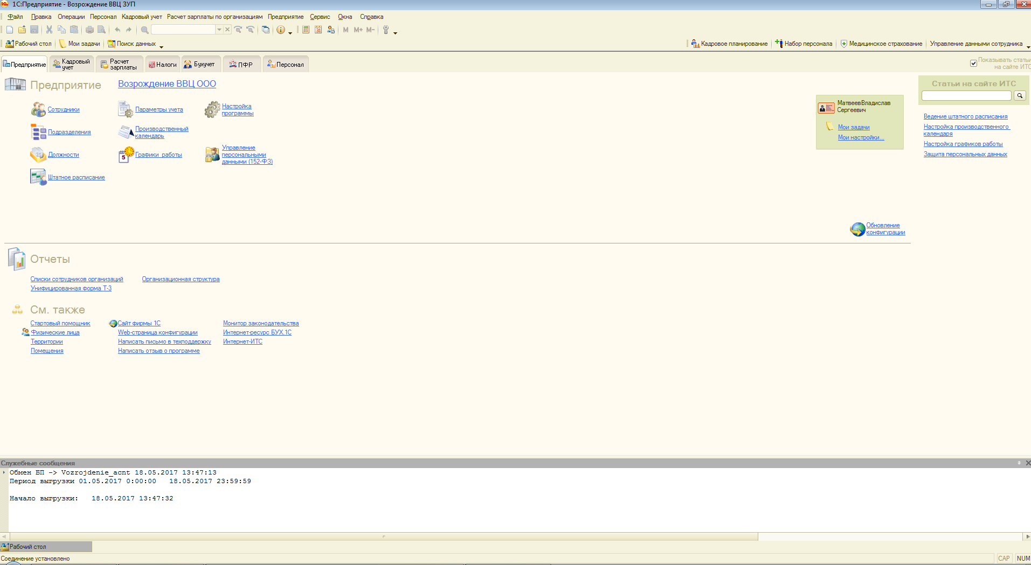
Task: Click the gears icon next to Настройка программы
Action: (212, 109)
